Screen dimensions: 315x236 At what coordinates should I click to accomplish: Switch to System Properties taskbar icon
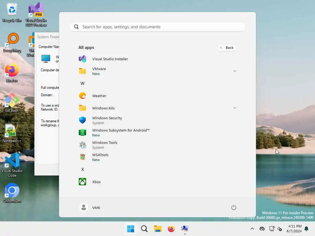(185, 229)
